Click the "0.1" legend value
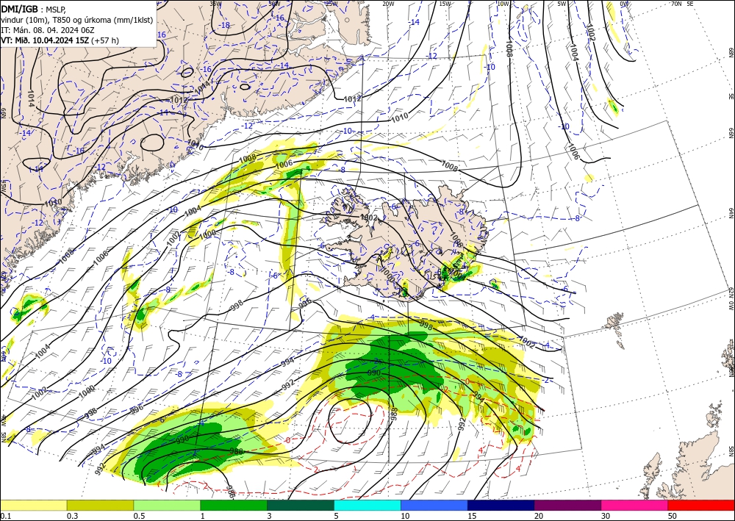The width and height of the screenshot is (735, 521). coord(5,516)
